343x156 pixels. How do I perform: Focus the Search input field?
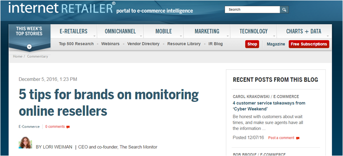click(x=252, y=10)
